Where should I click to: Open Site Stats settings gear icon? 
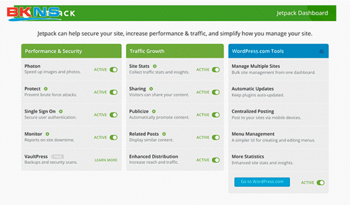pos(155,66)
